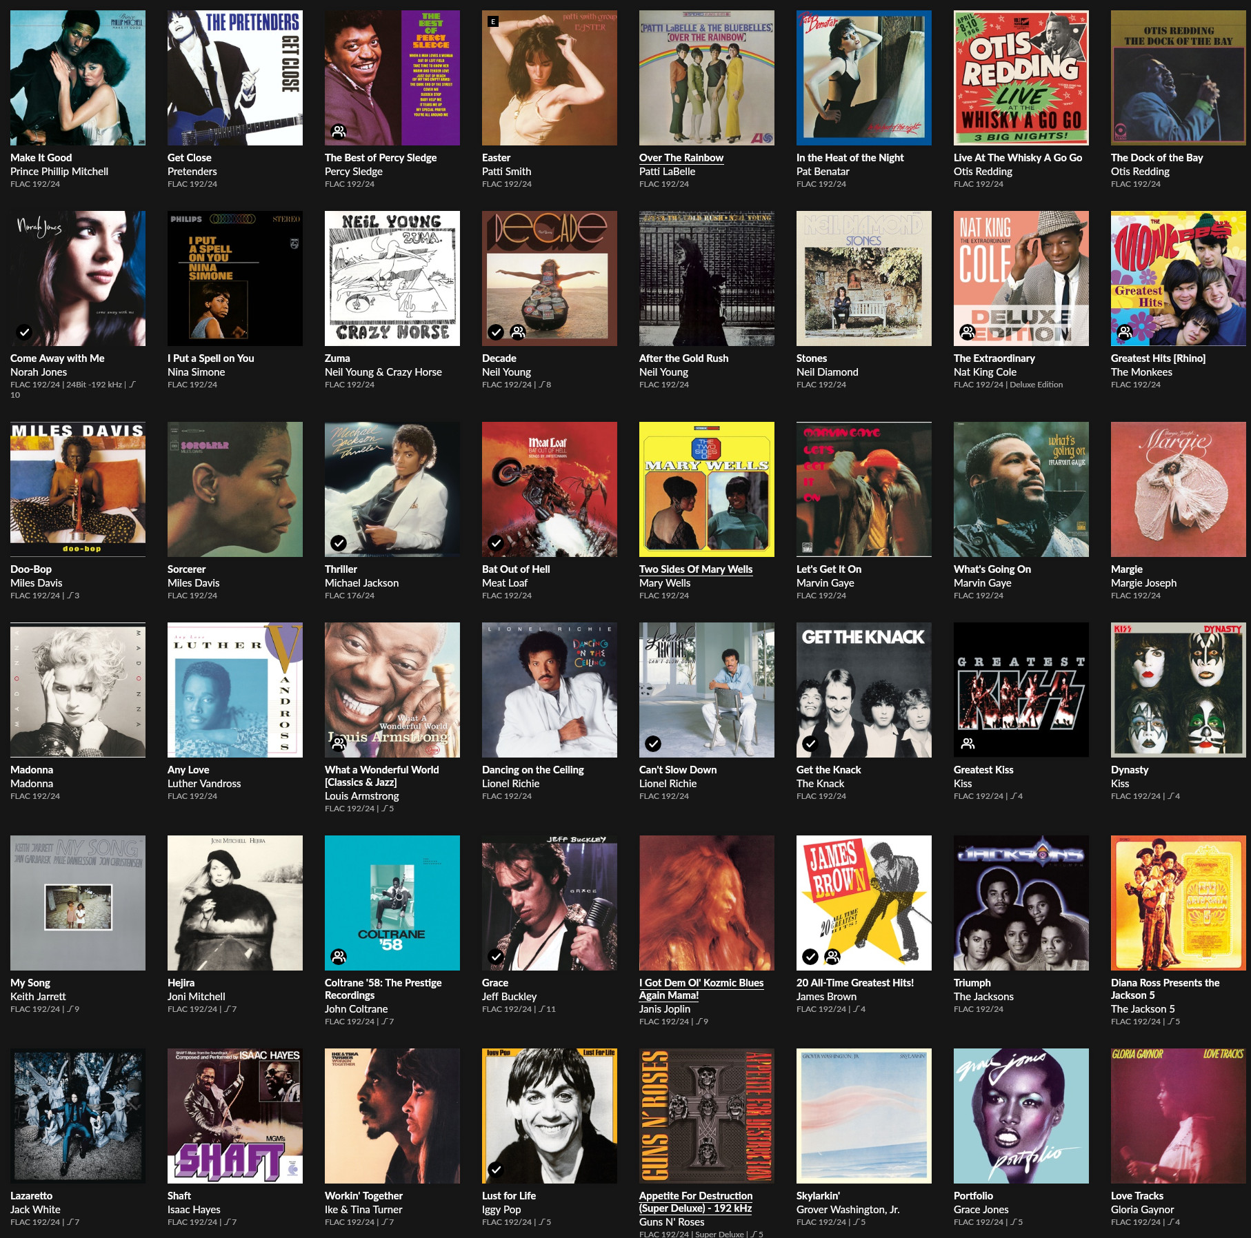1251x1238 pixels.
Task: Click artist name Patti LaBelle
Action: pos(667,172)
